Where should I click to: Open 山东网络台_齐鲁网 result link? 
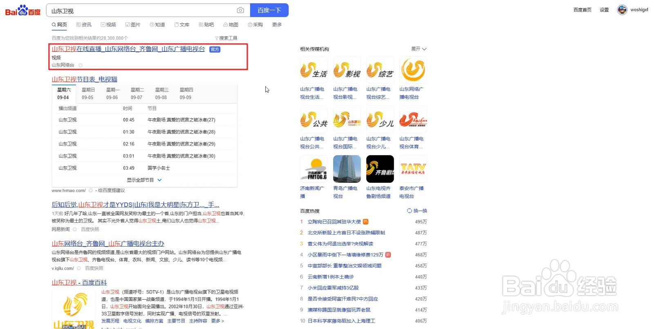(108, 243)
